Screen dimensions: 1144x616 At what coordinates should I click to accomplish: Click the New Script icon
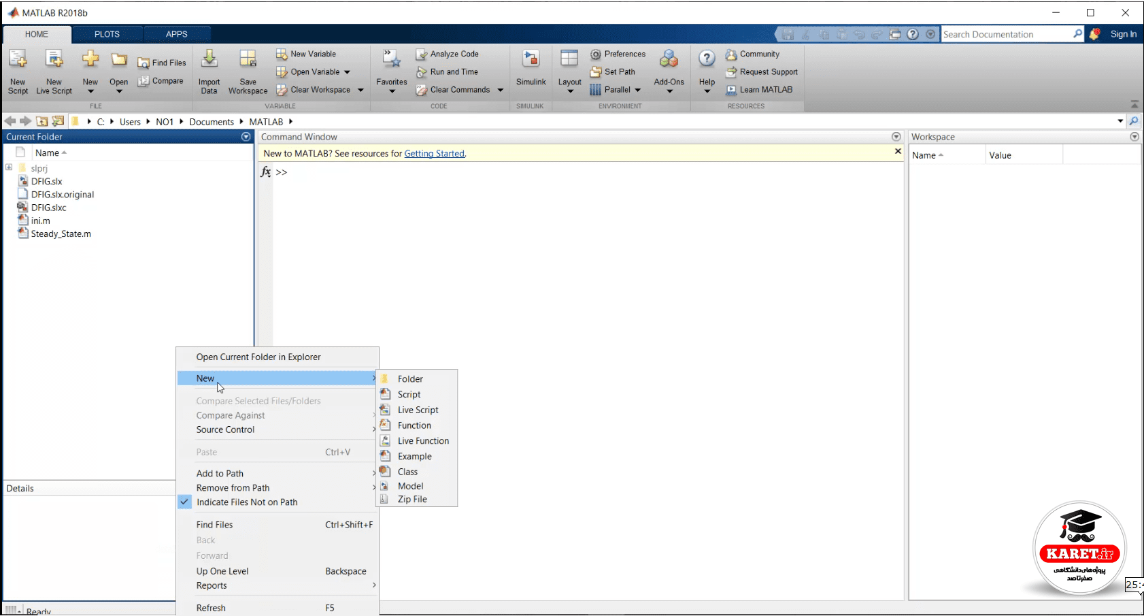[18, 60]
